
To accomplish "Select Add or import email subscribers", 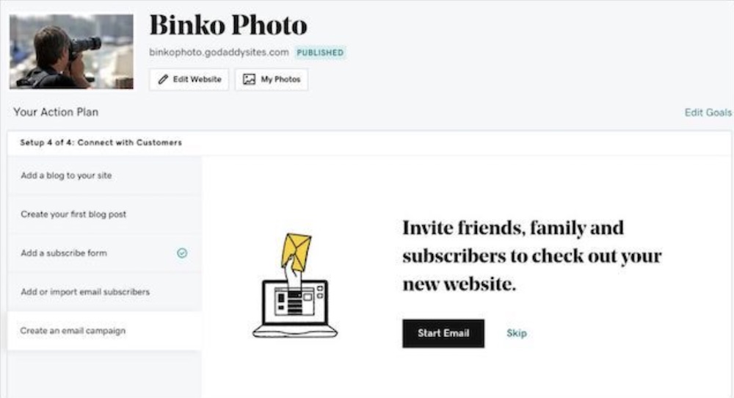I will click(104, 292).
